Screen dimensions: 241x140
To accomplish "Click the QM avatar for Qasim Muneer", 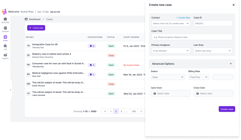I will 28,84.
